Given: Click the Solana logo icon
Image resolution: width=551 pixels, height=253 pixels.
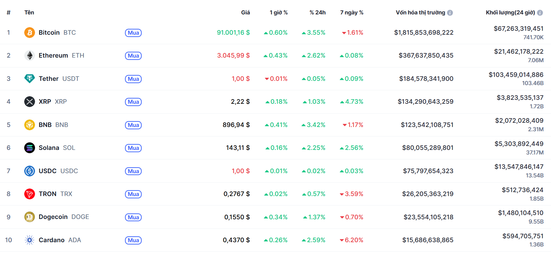Looking at the screenshot, I should tap(29, 148).
